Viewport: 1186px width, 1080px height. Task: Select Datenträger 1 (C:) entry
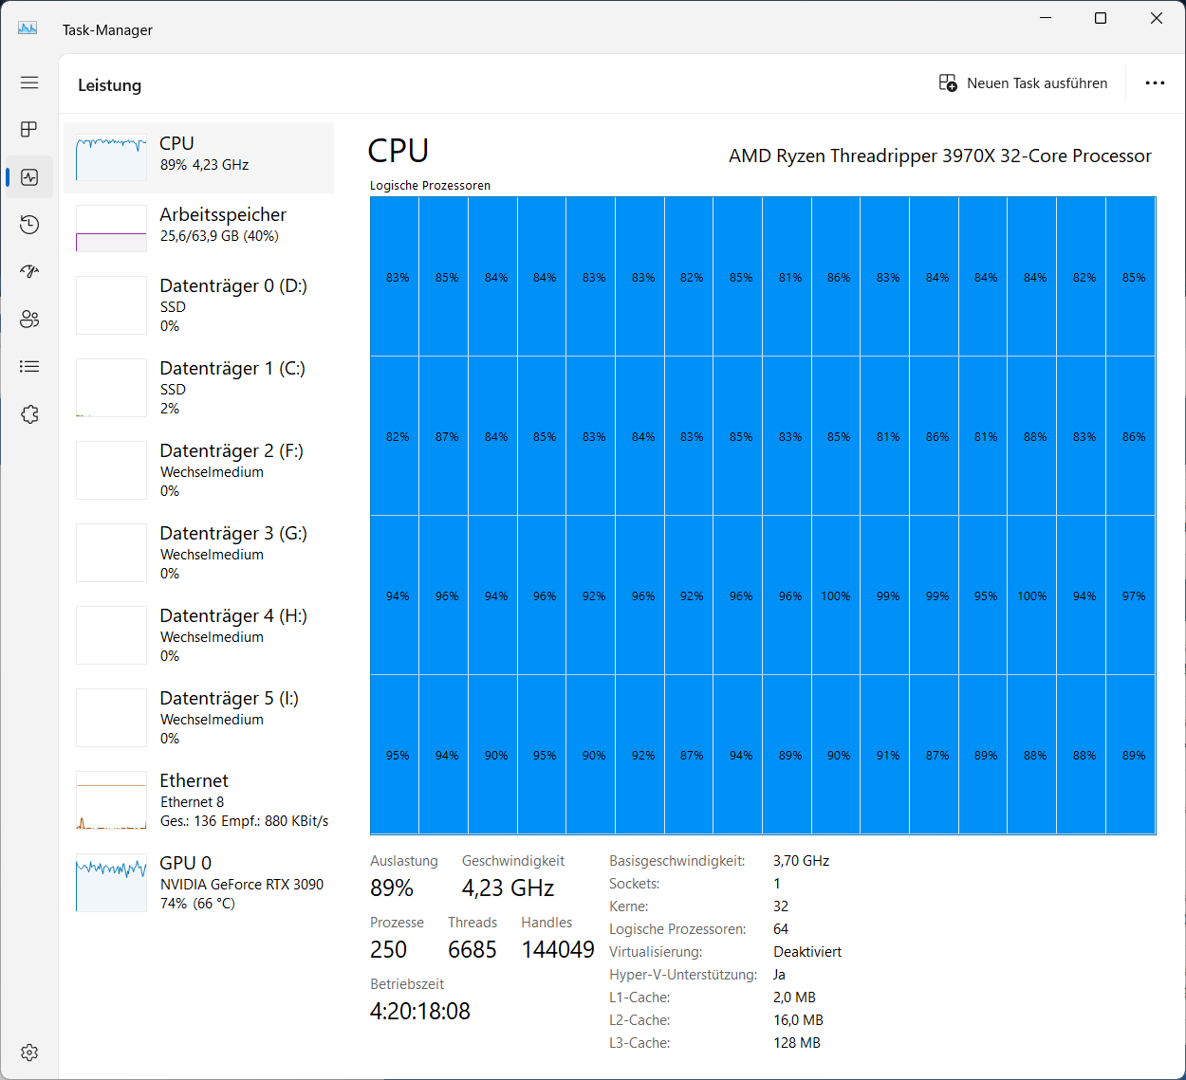[198, 388]
